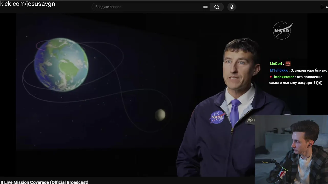Click the NASA logo watermark in video
Image resolution: width=328 pixels, height=184 pixels.
click(282, 31)
